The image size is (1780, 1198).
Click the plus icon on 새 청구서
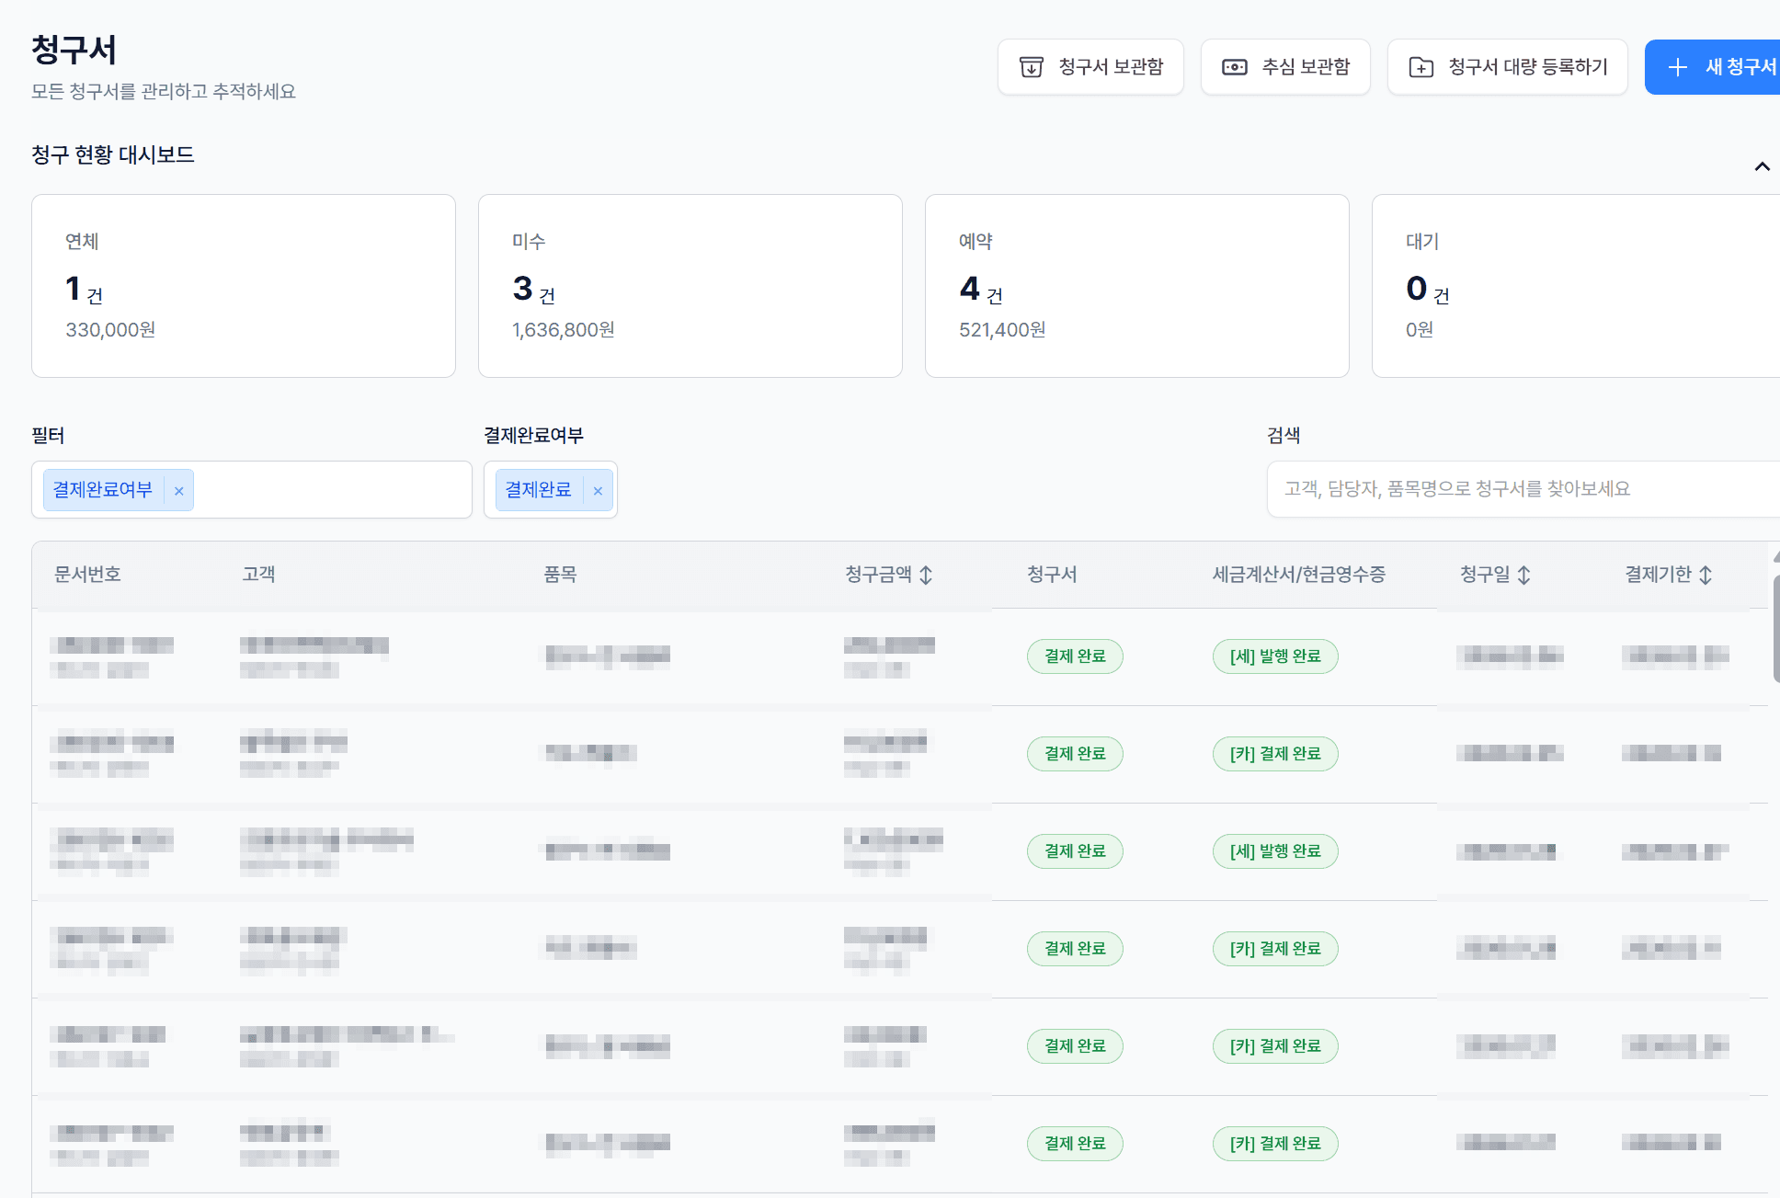[x=1677, y=67]
